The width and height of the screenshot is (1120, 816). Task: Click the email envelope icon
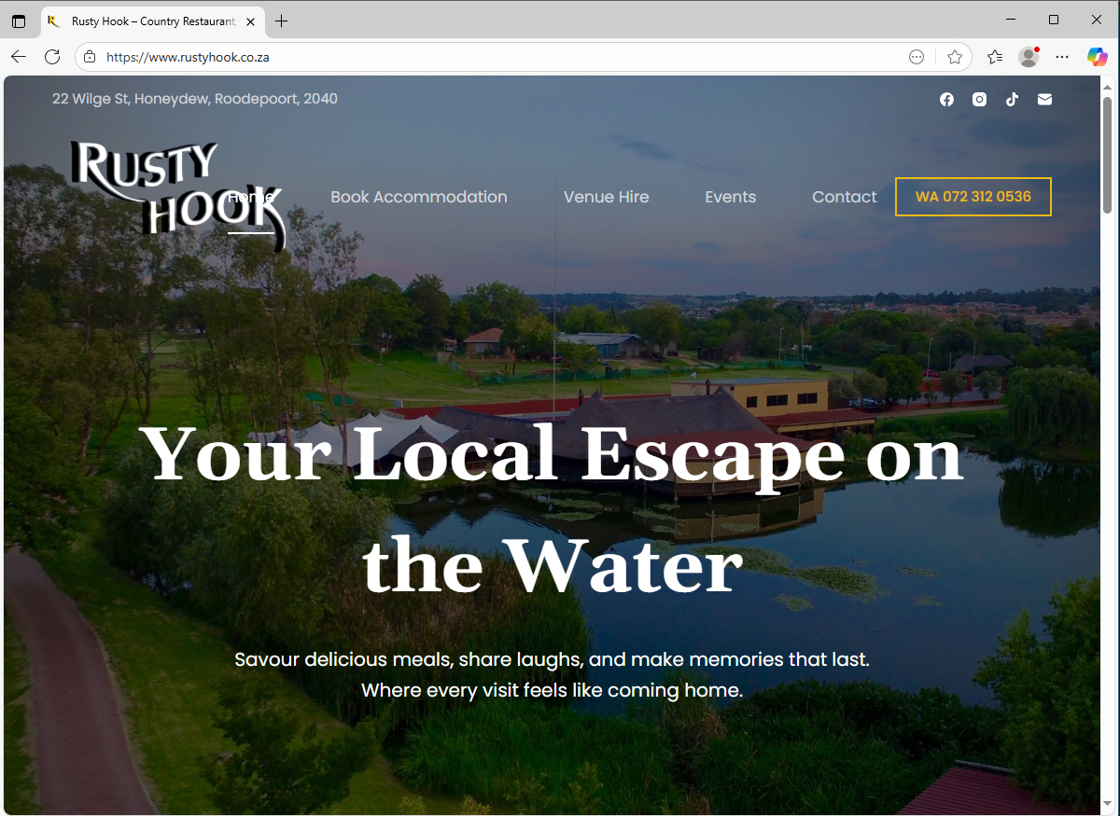point(1044,99)
